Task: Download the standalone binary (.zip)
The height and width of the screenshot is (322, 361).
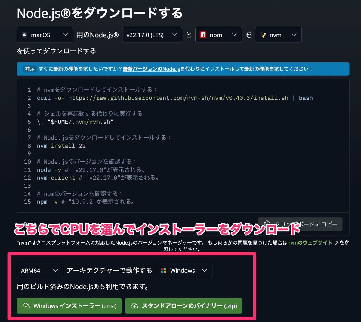Action: (184, 306)
